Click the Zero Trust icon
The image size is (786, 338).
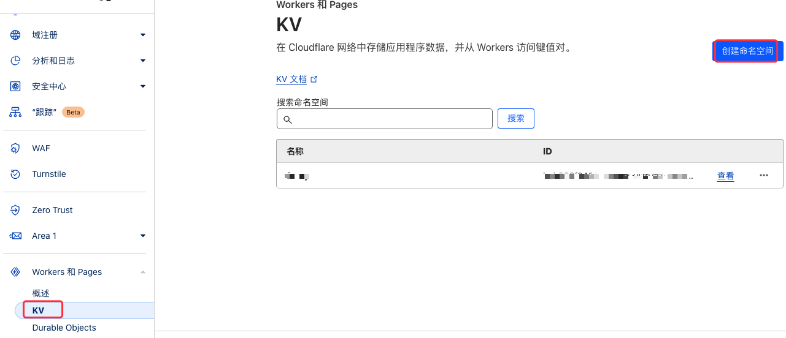point(15,210)
